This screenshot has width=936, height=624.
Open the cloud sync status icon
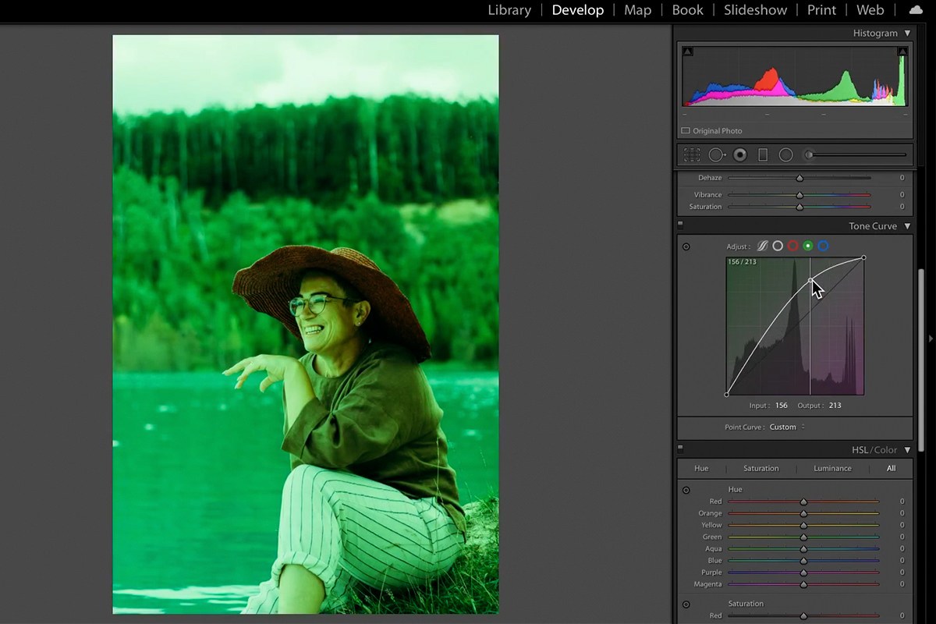(x=916, y=10)
